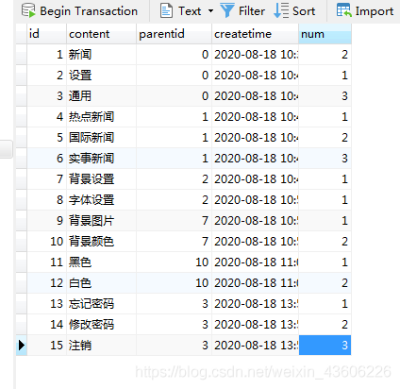
Task: Click the Import table icon
Action: pyautogui.click(x=343, y=10)
